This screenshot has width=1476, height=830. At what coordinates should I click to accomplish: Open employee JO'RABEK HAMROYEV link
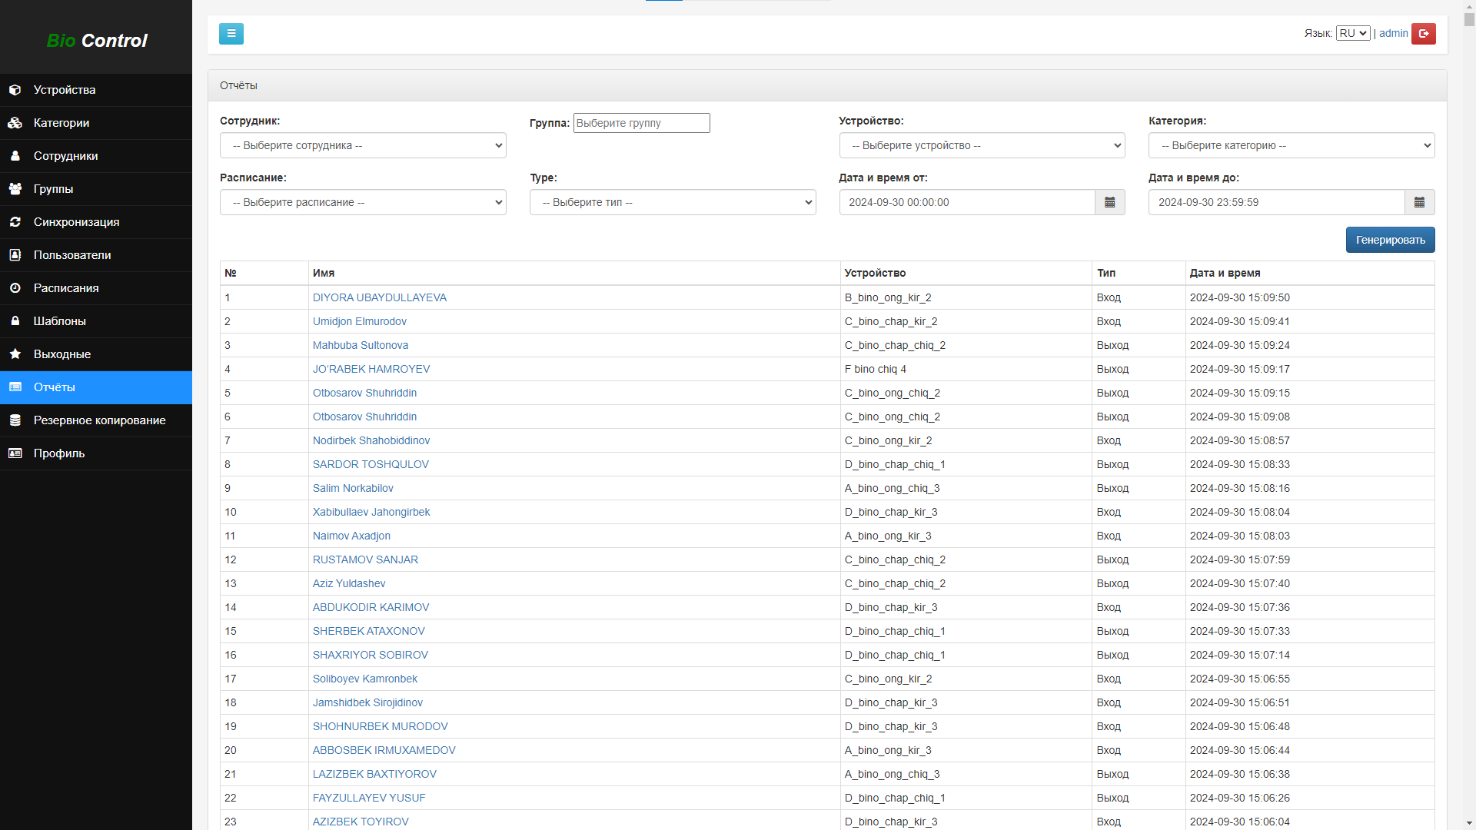371,369
